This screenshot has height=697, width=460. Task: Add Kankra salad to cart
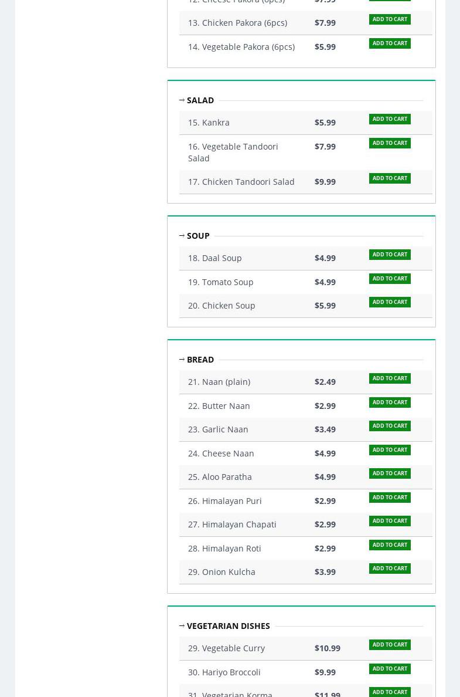[x=390, y=119]
